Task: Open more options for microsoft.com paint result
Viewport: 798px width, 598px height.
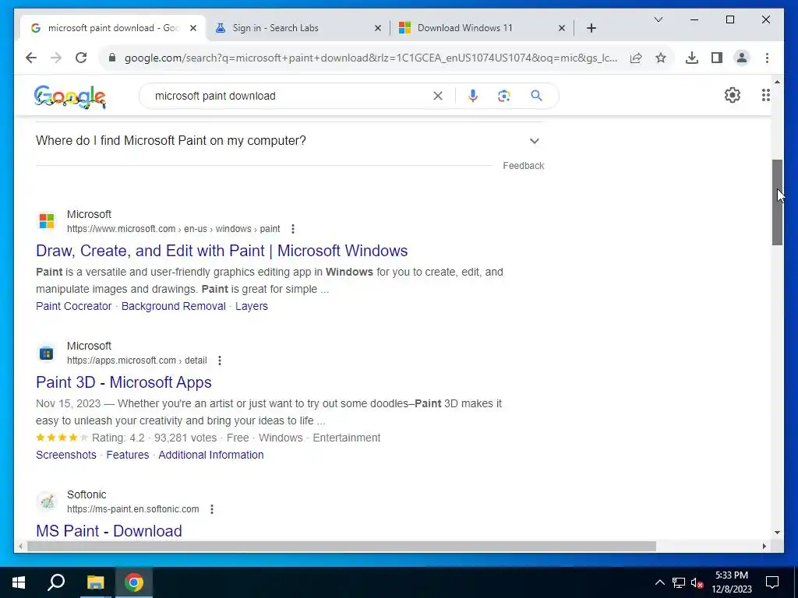Action: [293, 229]
